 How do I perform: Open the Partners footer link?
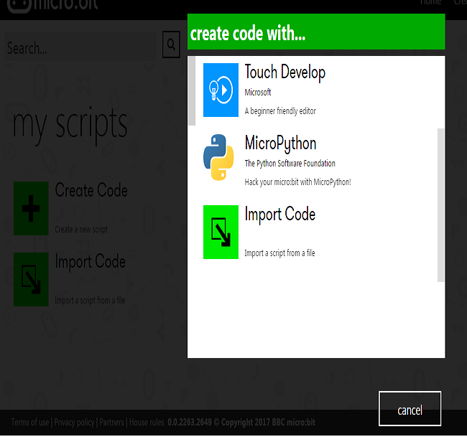pyautogui.click(x=111, y=423)
